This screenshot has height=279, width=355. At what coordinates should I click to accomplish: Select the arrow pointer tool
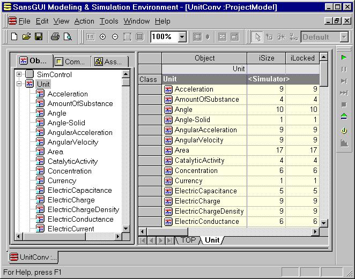pyautogui.click(x=258, y=37)
